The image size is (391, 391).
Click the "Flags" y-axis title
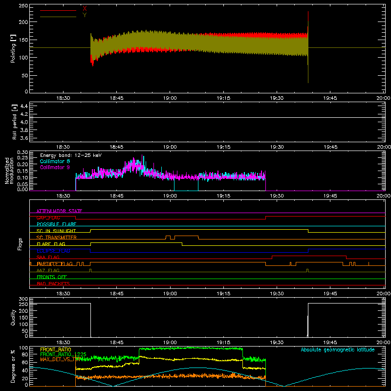(20, 244)
